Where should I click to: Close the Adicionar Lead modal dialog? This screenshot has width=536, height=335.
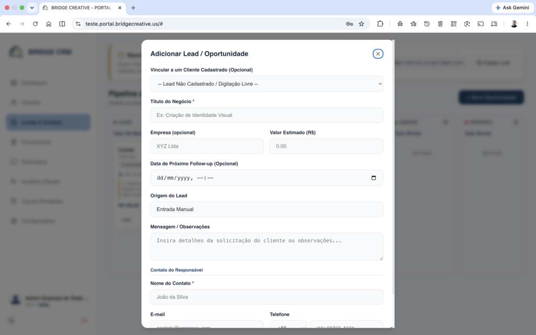tap(378, 54)
